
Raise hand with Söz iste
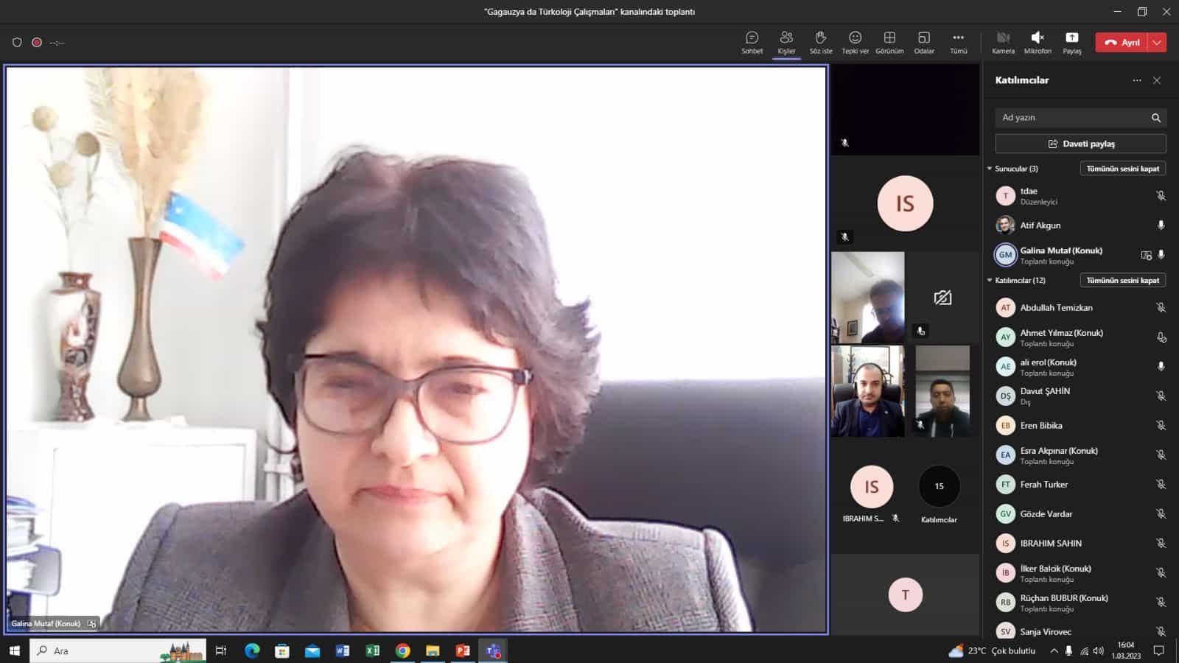pos(820,42)
